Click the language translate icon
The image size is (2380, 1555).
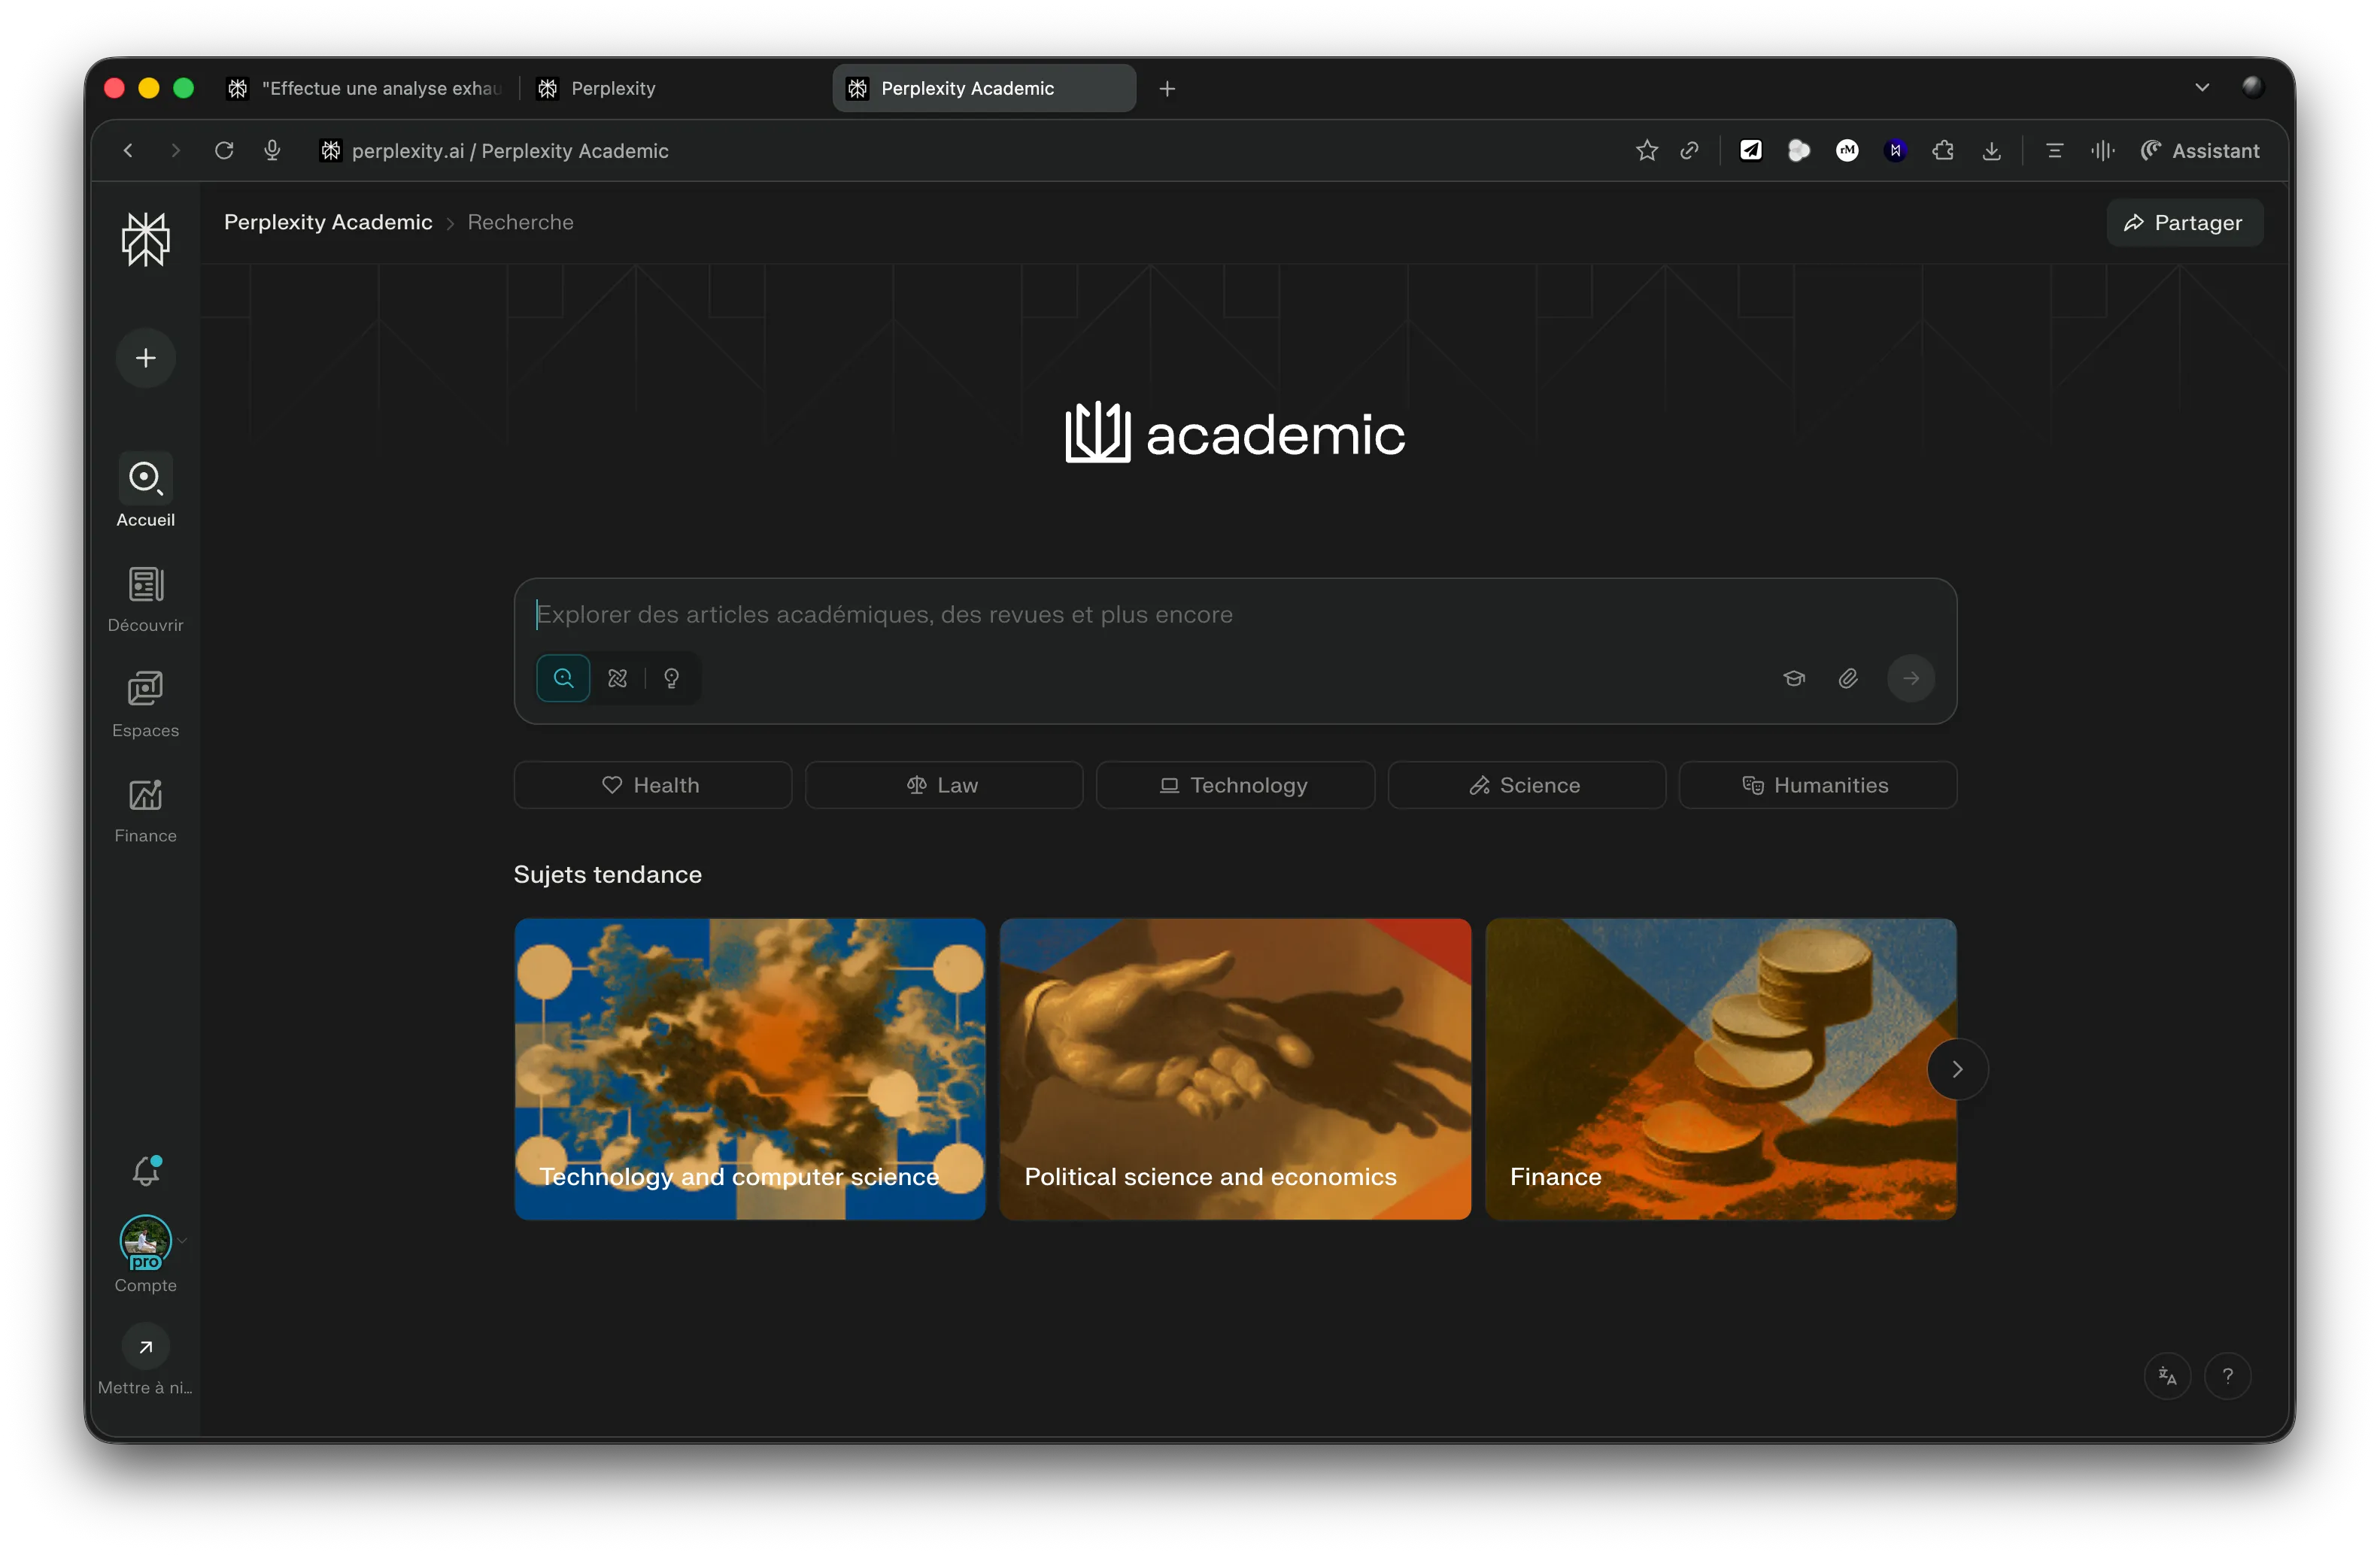(2167, 1376)
